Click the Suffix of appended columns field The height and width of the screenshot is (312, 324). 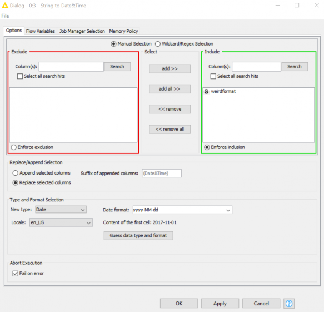[x=162, y=174]
